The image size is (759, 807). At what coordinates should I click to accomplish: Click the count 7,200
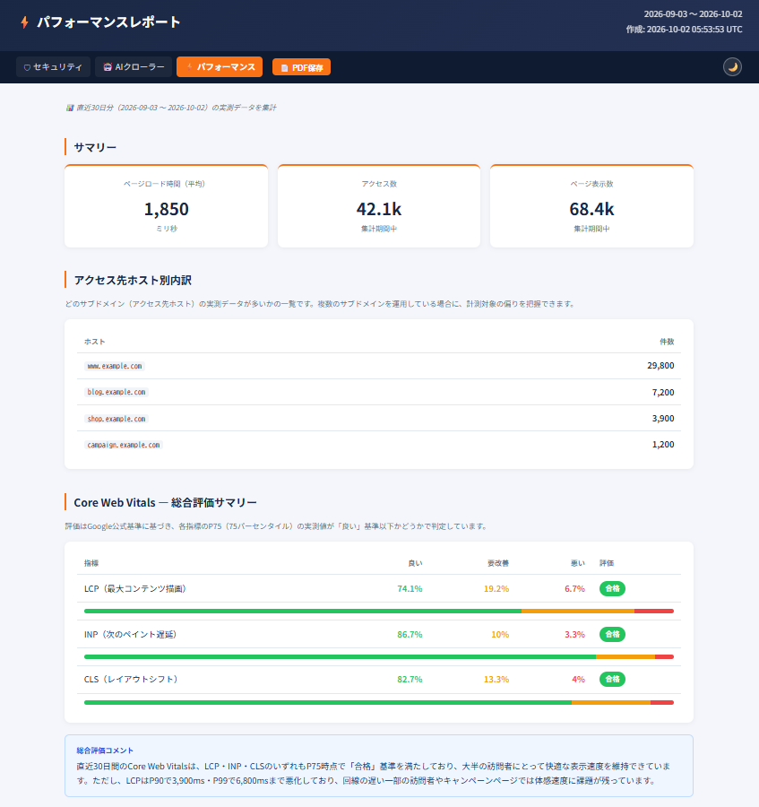[x=663, y=392]
